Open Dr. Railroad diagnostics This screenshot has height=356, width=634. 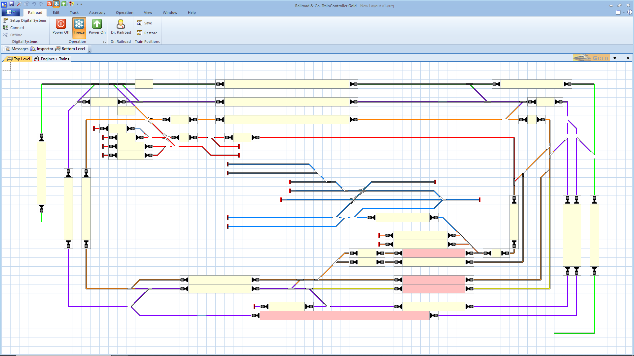121,26
